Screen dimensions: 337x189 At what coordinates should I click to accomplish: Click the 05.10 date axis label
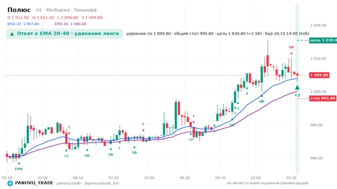7,177
